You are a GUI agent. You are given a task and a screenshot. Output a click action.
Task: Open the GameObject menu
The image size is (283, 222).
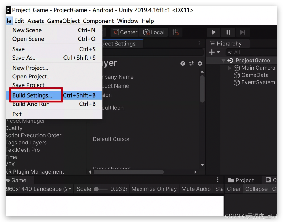click(63, 21)
